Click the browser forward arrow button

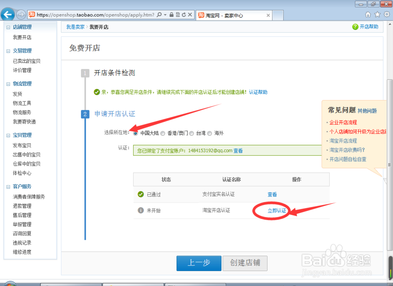click(21, 15)
